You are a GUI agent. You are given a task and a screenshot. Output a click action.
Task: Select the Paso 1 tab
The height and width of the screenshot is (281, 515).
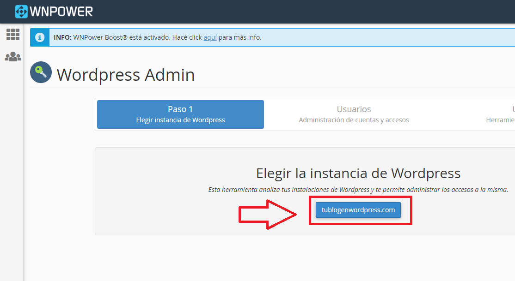click(180, 114)
